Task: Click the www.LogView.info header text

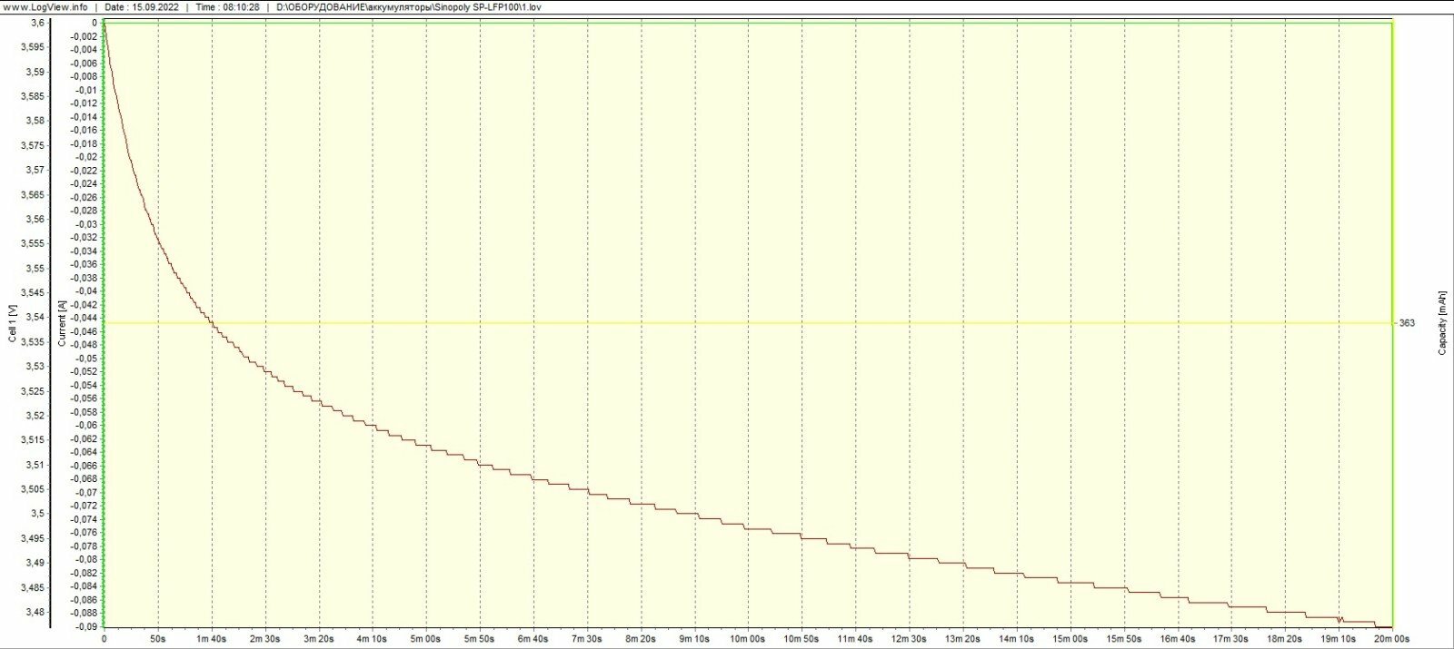Action: click(45, 6)
